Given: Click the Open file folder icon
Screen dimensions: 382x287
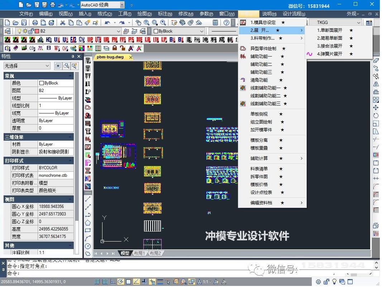Looking at the screenshot, I should click(16, 23).
